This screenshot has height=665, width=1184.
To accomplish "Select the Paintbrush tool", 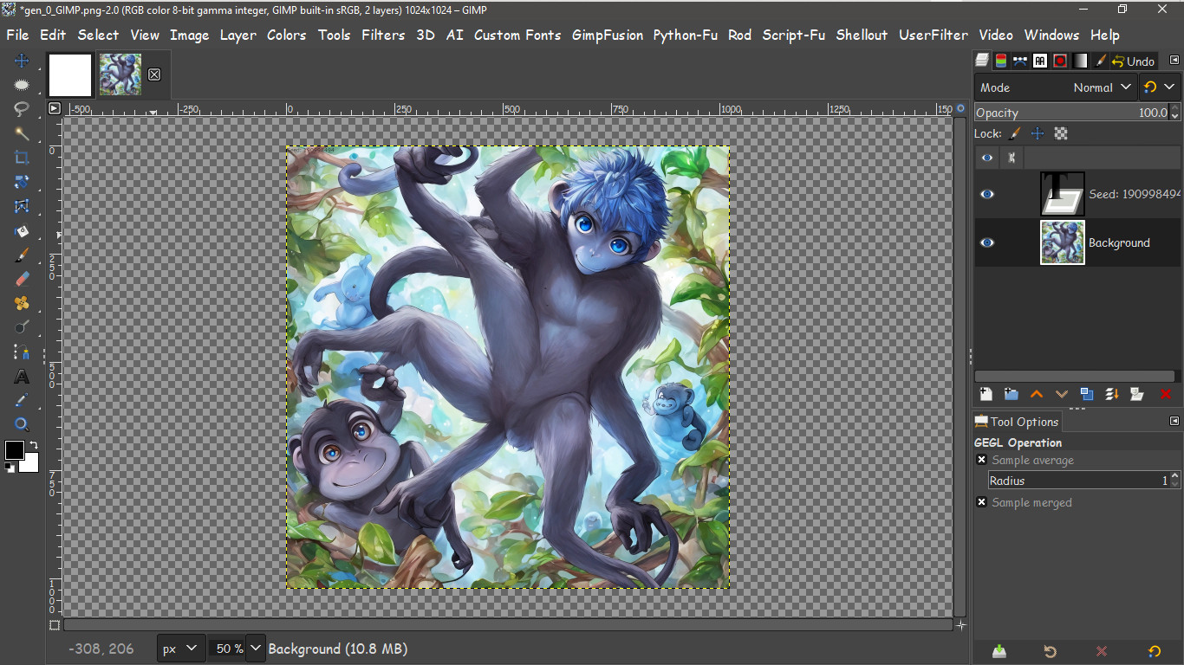I will click(22, 255).
